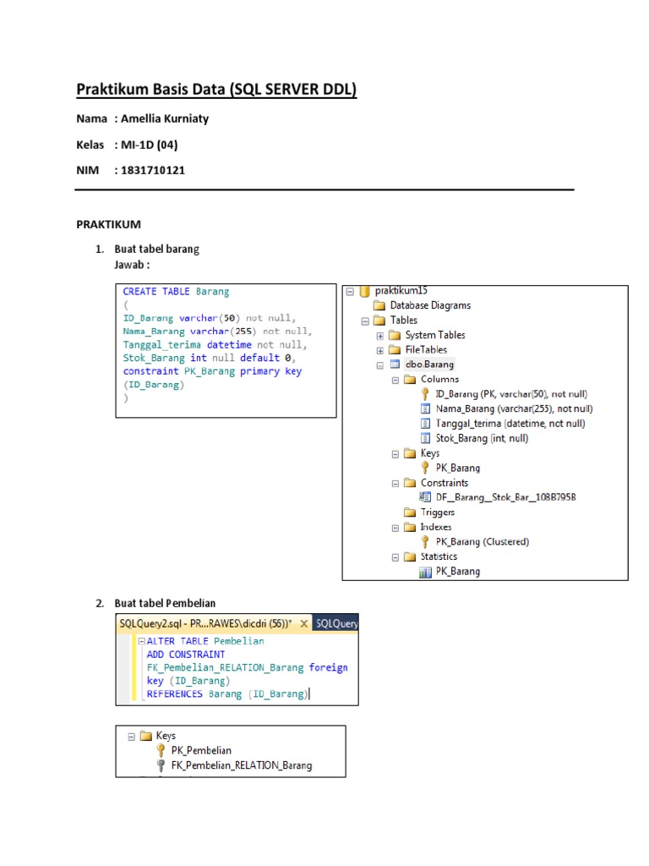Click the Nama_Barang column icon
Screen dimensions: 649x866
[x=426, y=408]
